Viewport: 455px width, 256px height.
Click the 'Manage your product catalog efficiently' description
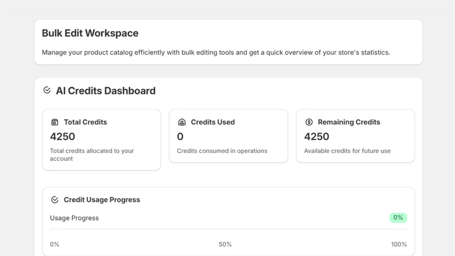[x=216, y=52]
